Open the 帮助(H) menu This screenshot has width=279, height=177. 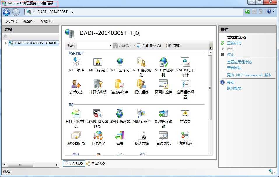46,21
